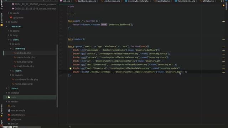Click the resources folder name
Screen dimensions: 228x128
(x=16, y=26)
